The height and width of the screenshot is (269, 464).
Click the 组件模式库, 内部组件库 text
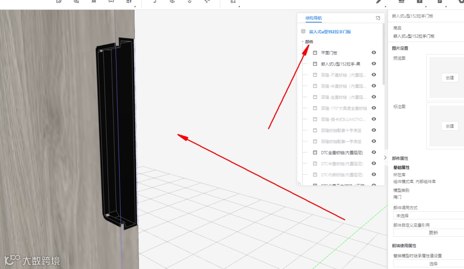click(414, 181)
